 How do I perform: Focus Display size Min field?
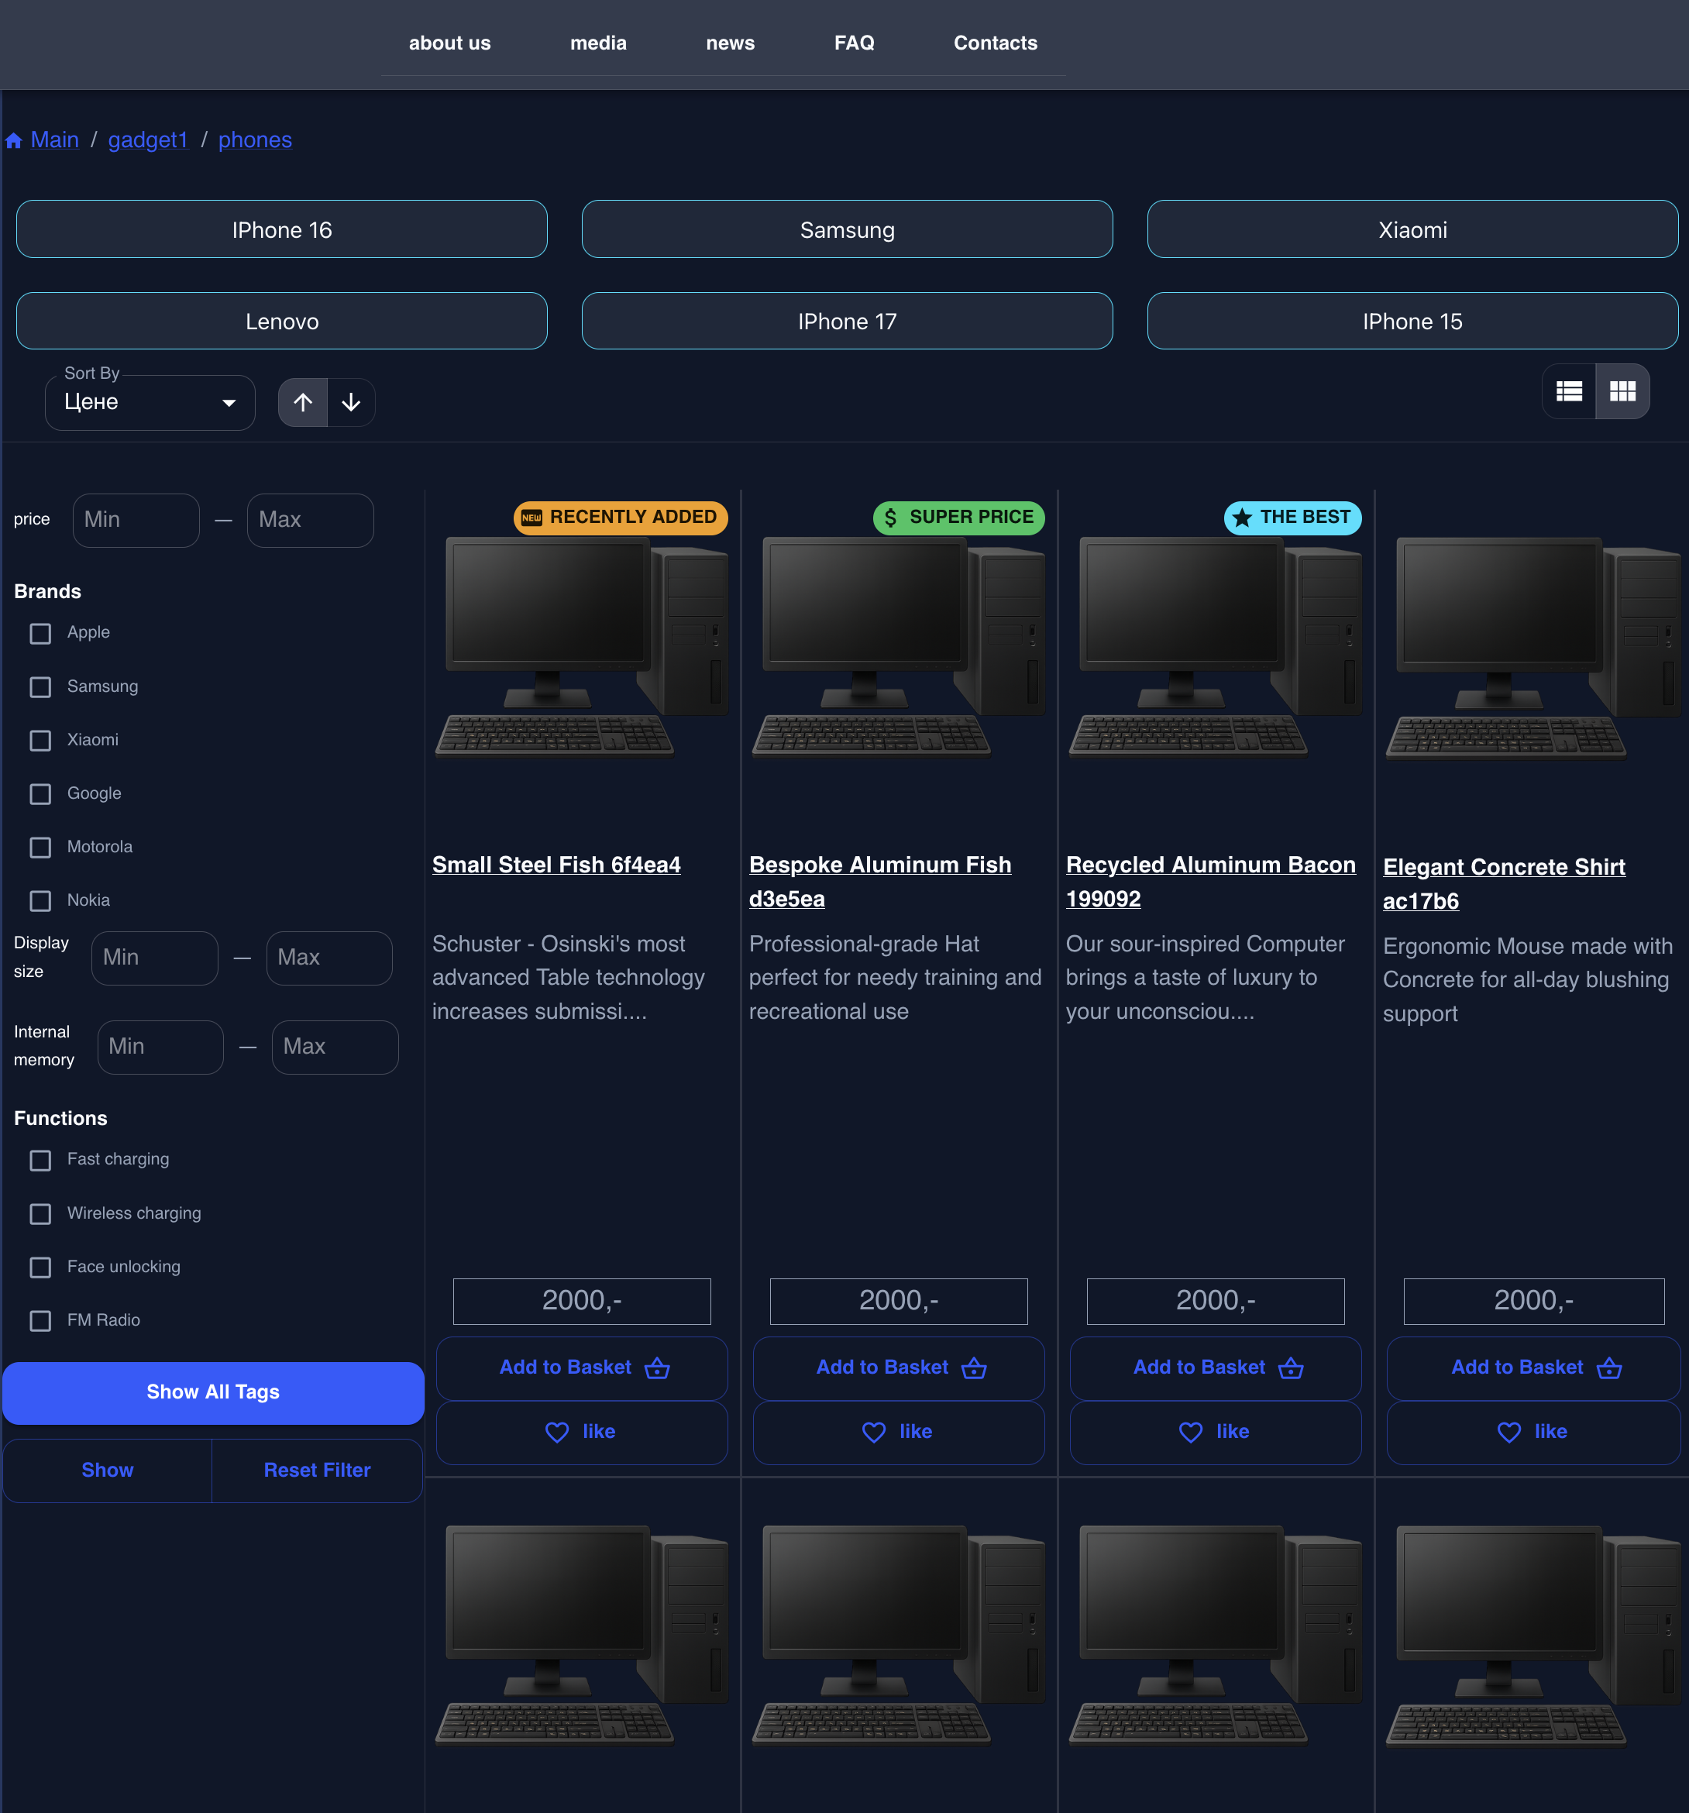click(x=154, y=958)
